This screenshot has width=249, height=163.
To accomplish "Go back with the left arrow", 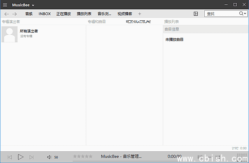I will [7, 14].
